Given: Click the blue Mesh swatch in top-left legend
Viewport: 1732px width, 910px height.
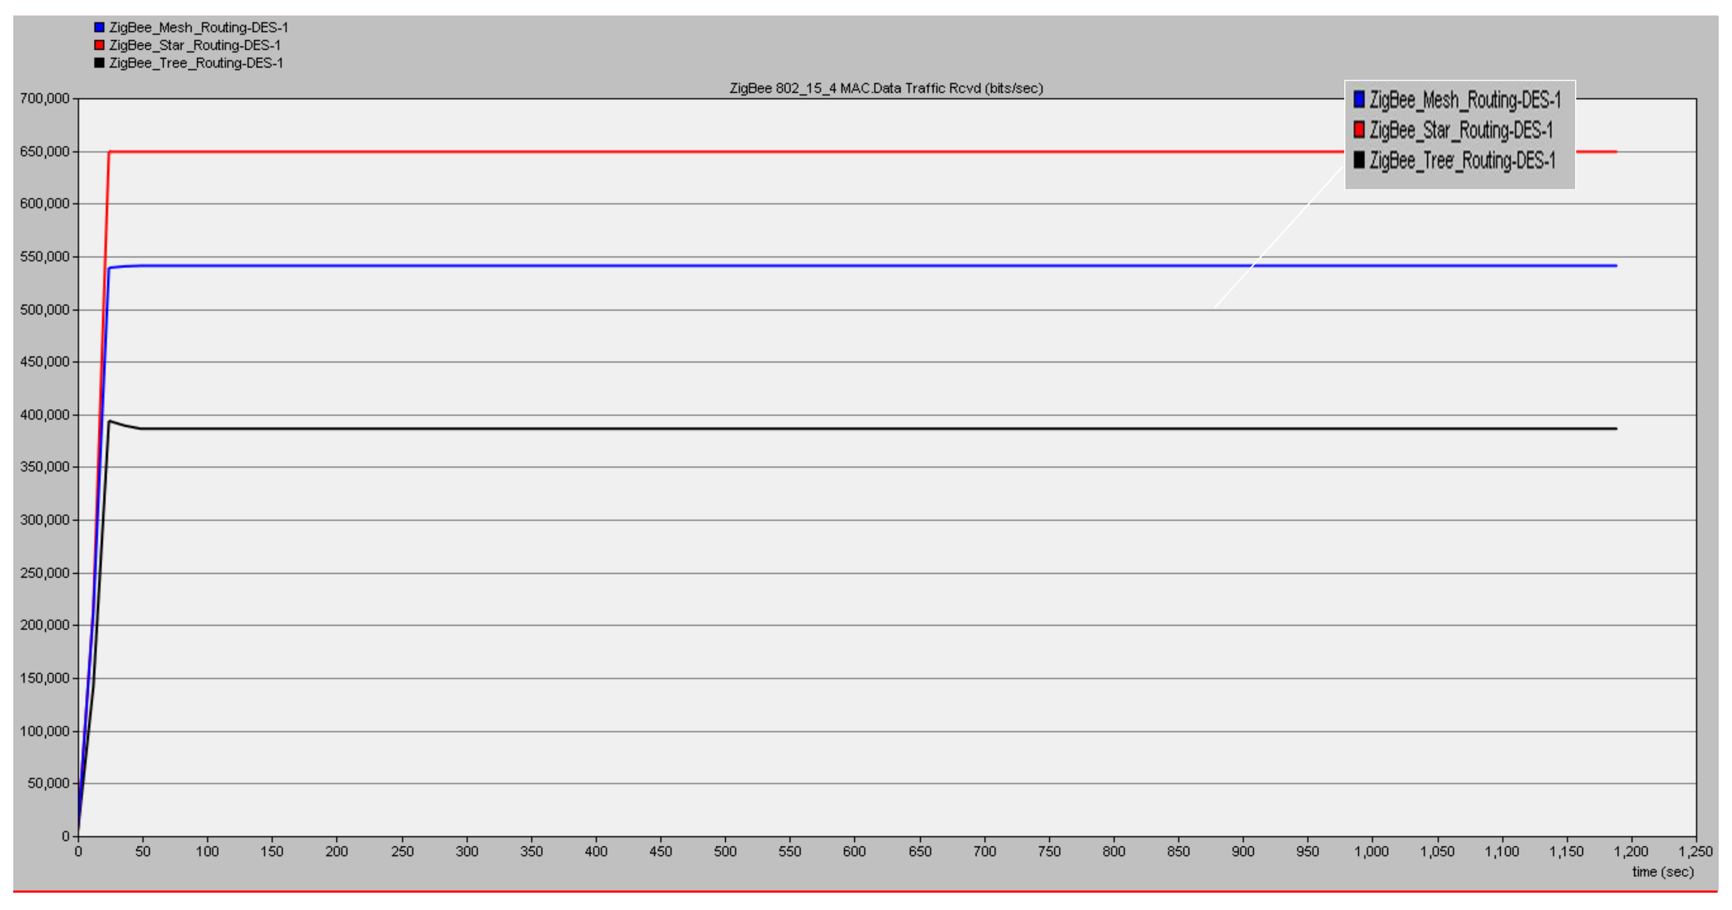Looking at the screenshot, I should click(x=99, y=28).
